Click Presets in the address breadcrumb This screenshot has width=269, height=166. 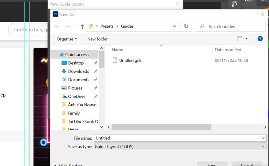coord(107,26)
